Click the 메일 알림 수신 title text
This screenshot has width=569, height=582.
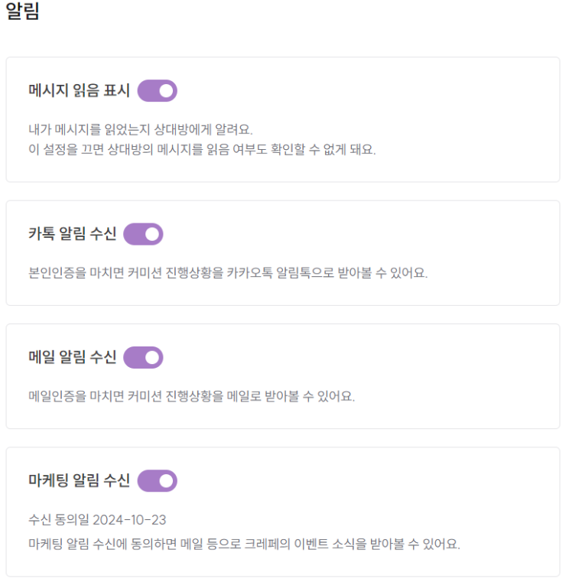click(x=72, y=357)
